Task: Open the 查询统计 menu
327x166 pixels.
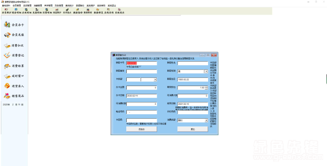Action: 69,5
